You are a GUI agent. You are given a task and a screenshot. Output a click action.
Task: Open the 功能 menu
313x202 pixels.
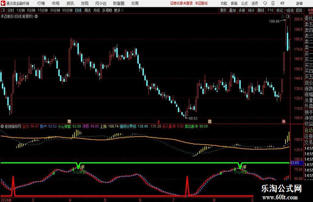pos(224,3)
